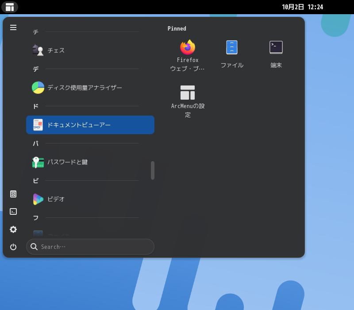
Task: Click the フ section header letter
Action: coord(36,218)
